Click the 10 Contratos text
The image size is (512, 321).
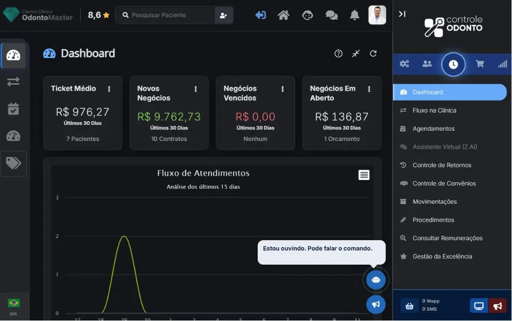click(169, 139)
